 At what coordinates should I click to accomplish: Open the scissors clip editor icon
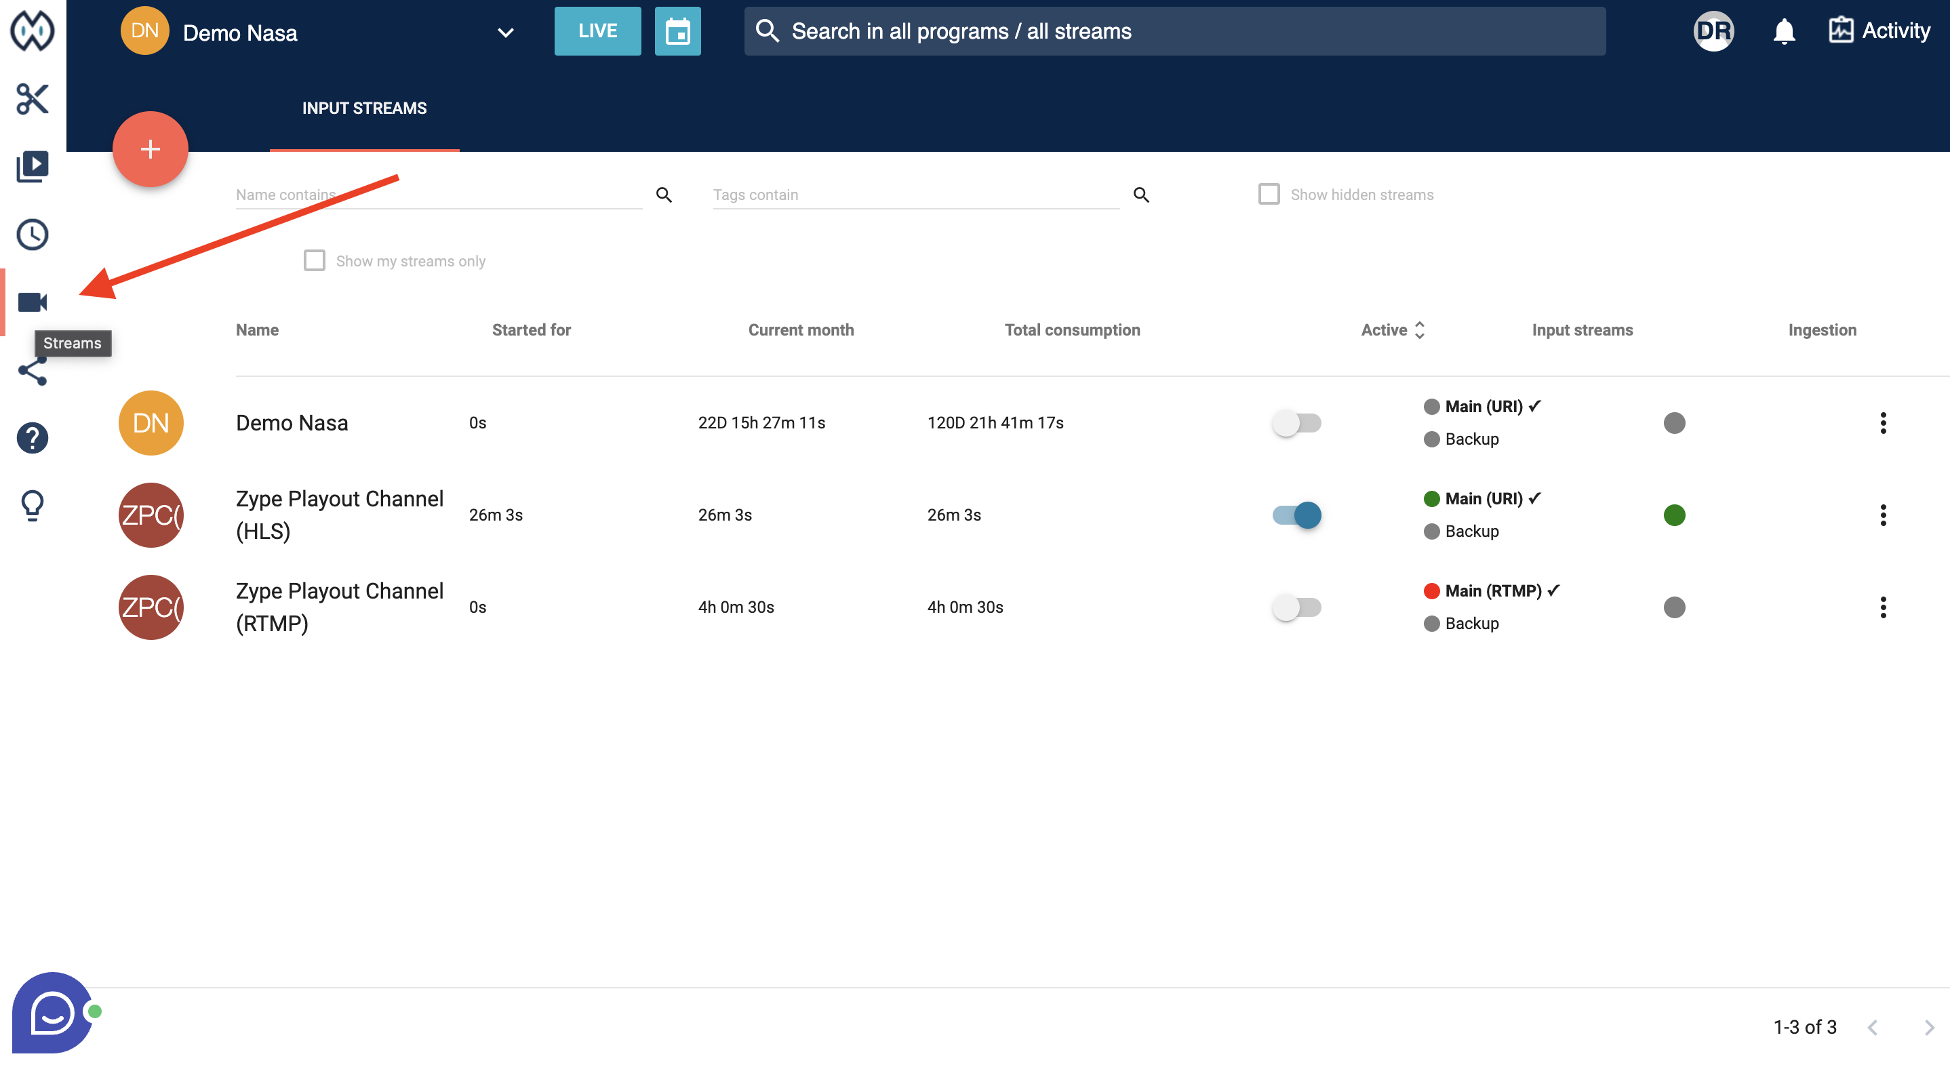32,98
